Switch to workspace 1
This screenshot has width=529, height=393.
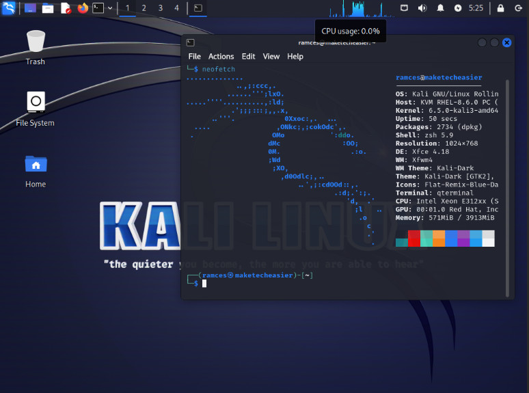coord(128,8)
